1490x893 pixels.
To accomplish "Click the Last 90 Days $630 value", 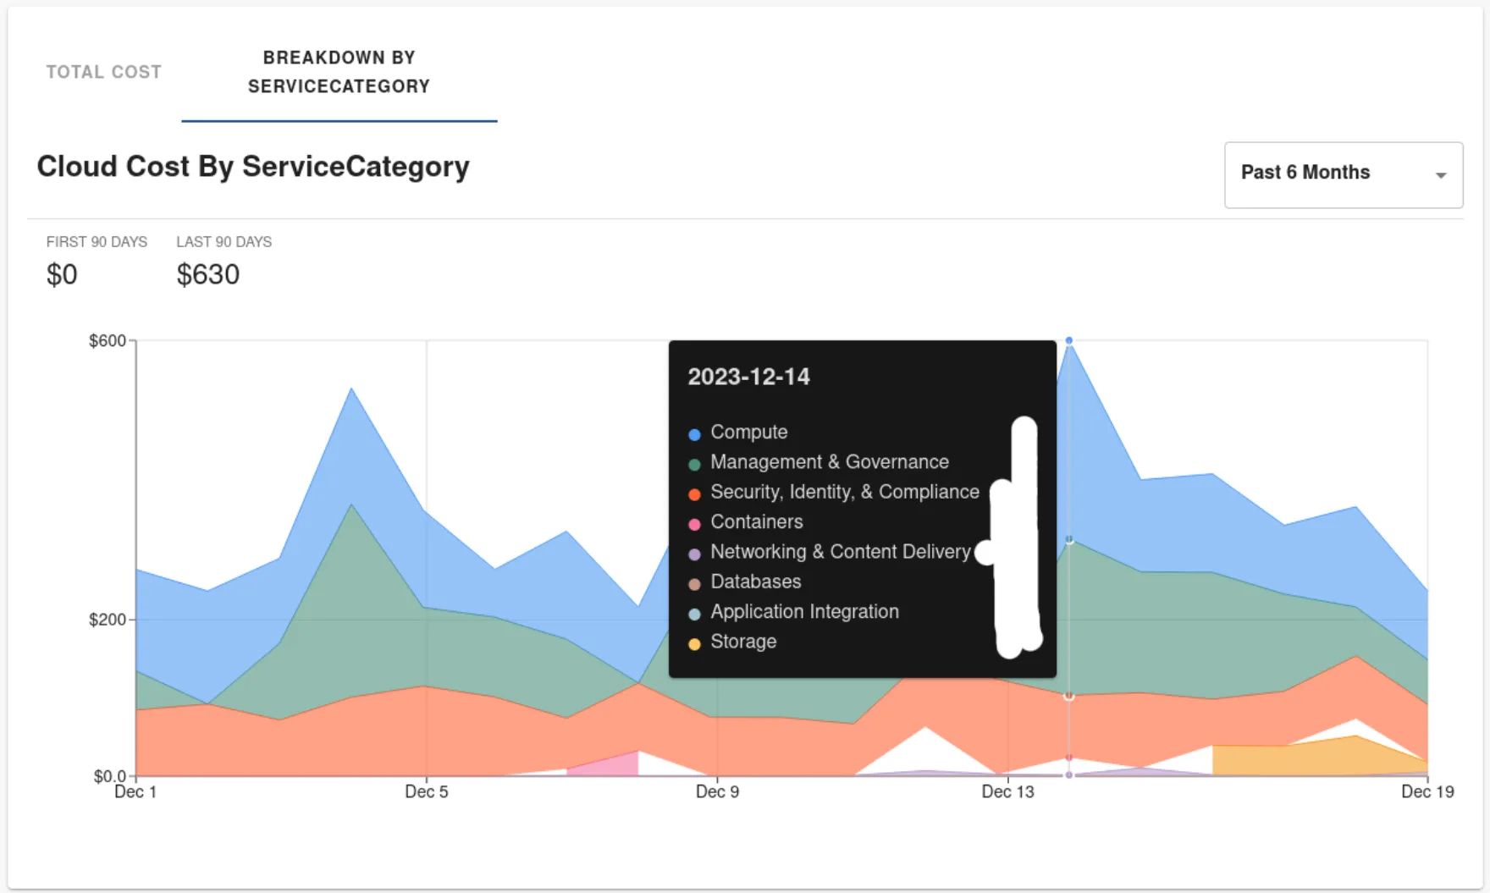I will (x=208, y=274).
